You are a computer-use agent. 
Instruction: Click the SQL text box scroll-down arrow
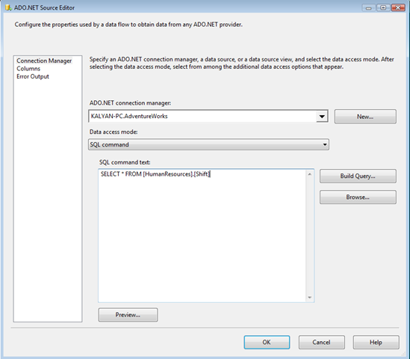click(x=310, y=298)
